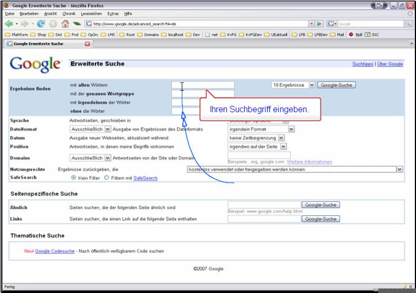Open the Suchtipps link
This screenshot has height=293, width=416.
363,64
